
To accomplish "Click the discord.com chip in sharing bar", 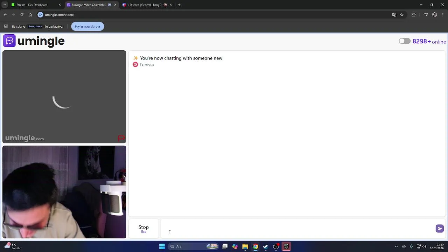I will coord(35,26).
